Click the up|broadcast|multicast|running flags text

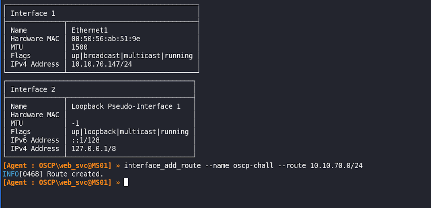[x=132, y=55]
